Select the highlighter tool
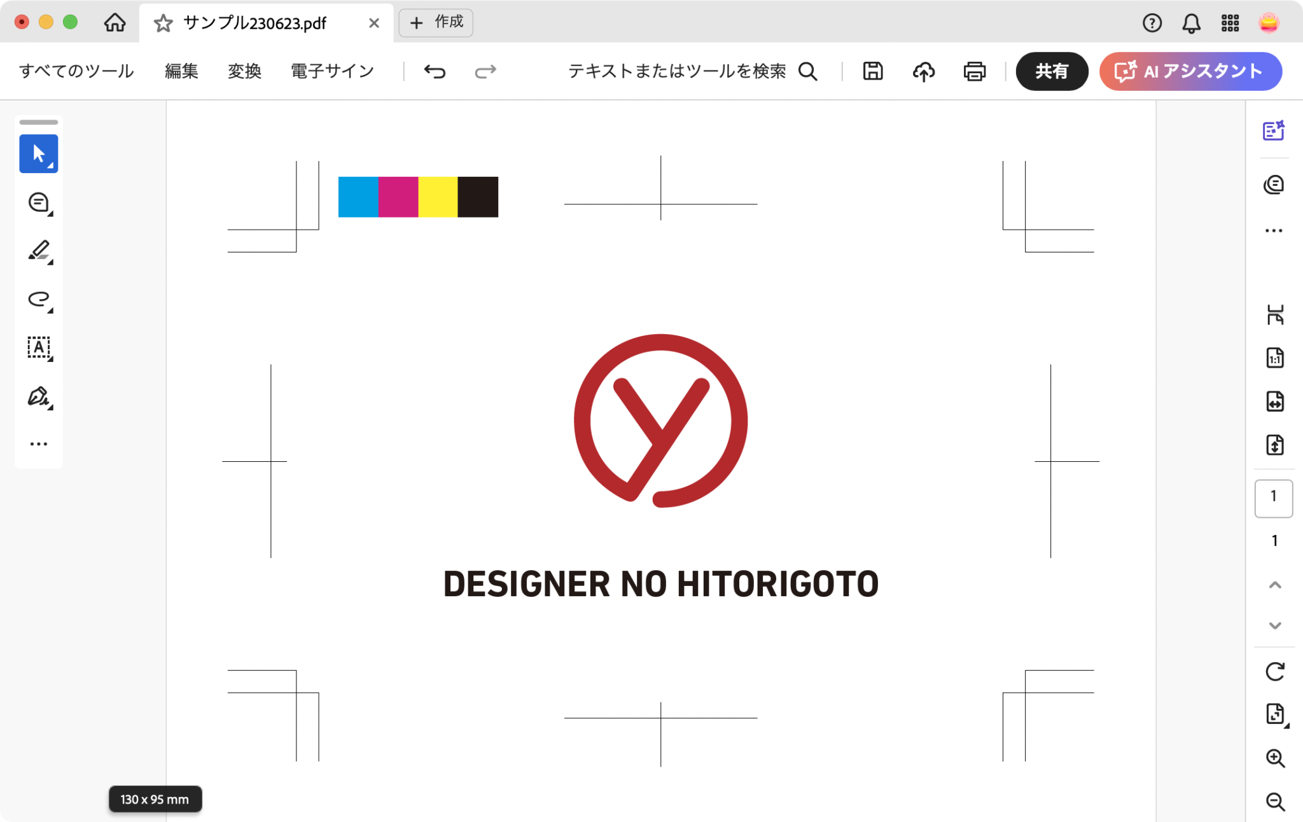 click(39, 251)
